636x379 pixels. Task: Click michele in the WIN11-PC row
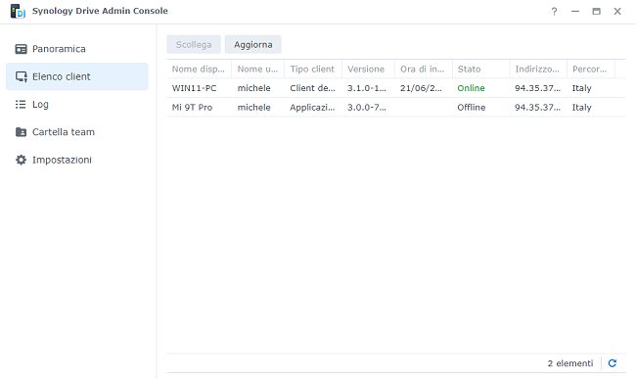pos(254,88)
